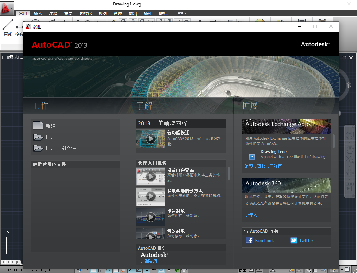Activate the Orbit tool in navigation bar
Image resolution: width=357 pixels, height=273 pixels.
[349, 173]
